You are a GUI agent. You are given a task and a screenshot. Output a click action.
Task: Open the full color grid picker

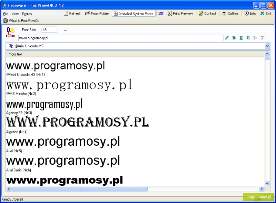(x=255, y=38)
